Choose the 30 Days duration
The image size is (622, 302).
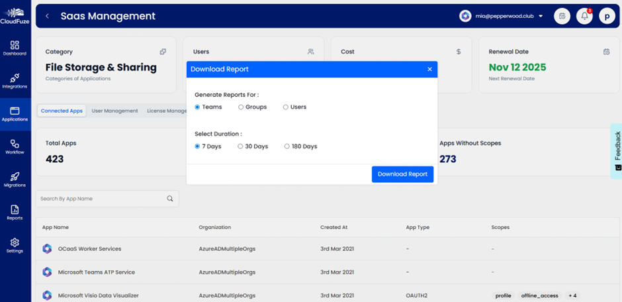pos(240,146)
